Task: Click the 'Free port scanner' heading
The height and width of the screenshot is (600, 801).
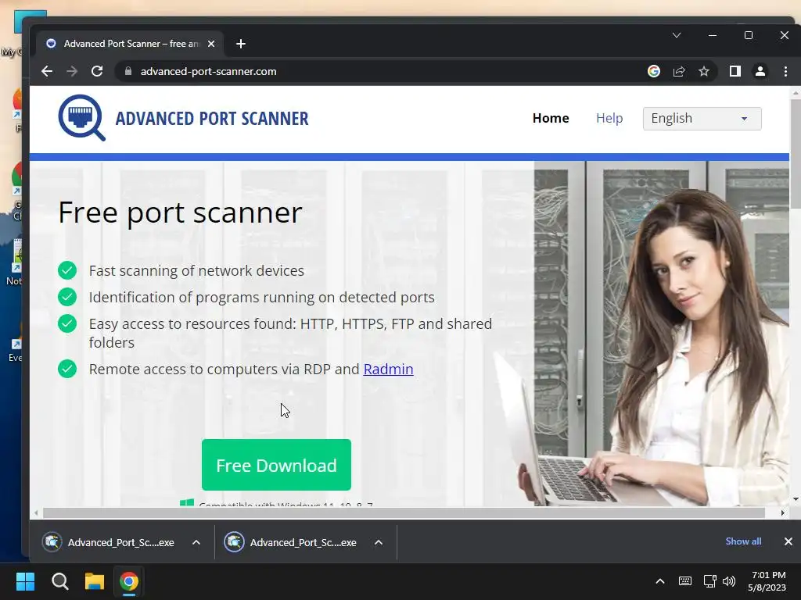Action: pos(180,212)
